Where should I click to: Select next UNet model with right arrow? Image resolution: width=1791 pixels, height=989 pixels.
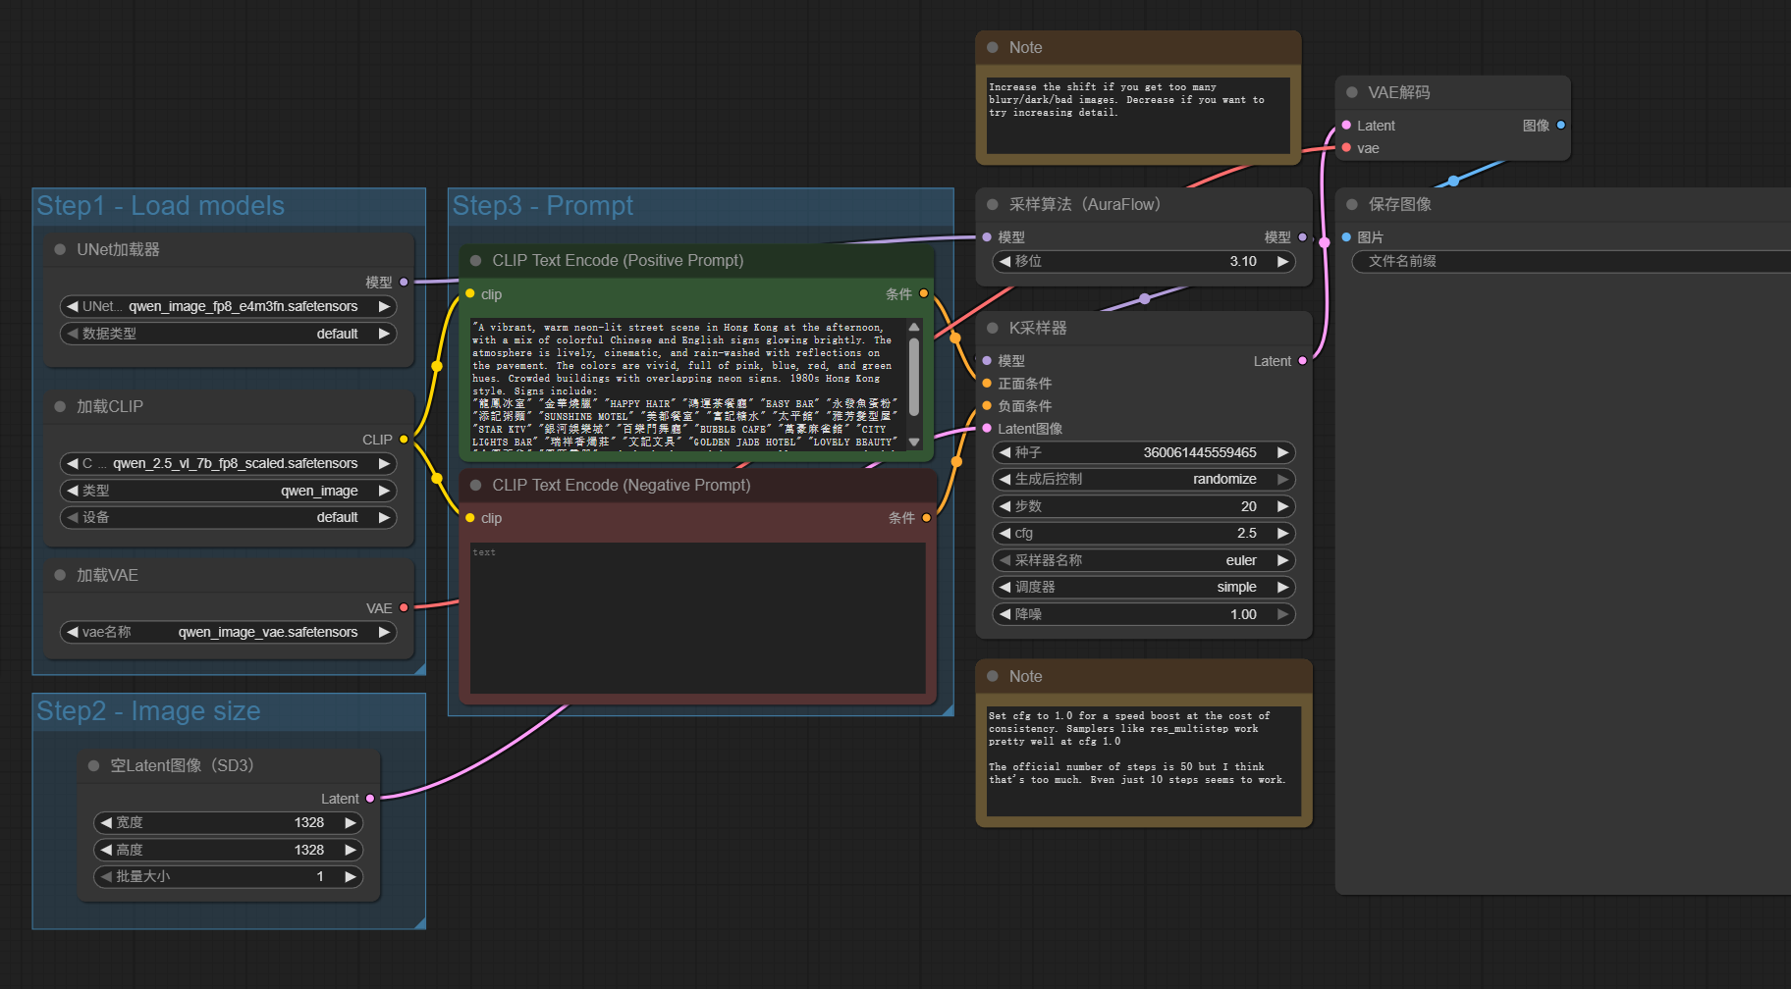(384, 306)
